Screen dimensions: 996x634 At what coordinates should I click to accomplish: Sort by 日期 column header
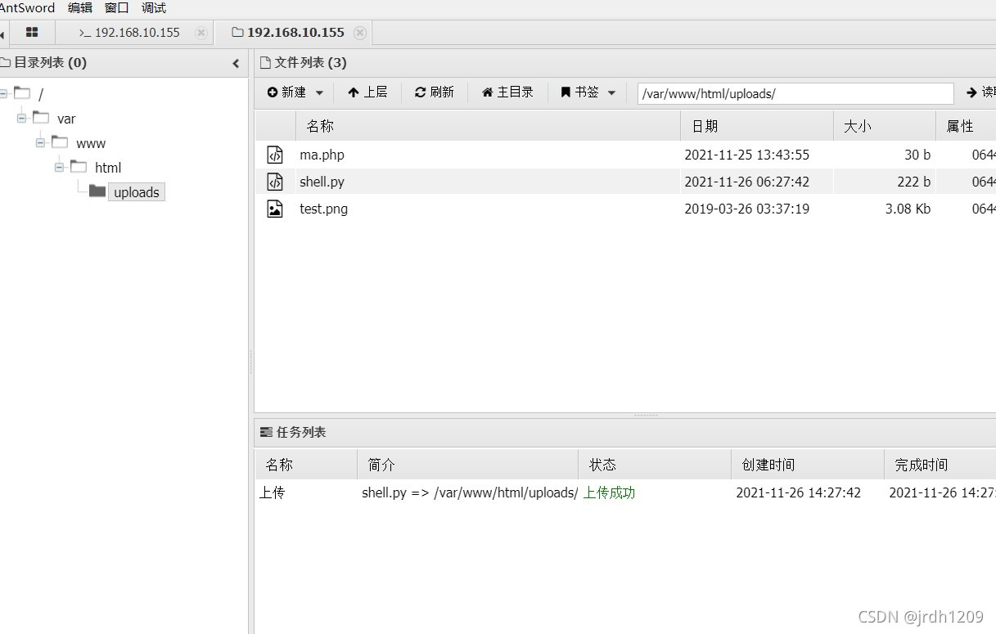[757, 126]
